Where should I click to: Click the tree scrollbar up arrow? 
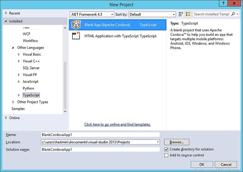click(65, 28)
